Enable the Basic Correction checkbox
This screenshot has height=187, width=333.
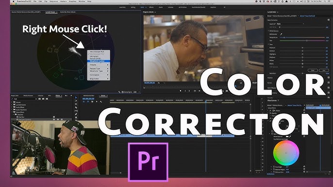329,20
